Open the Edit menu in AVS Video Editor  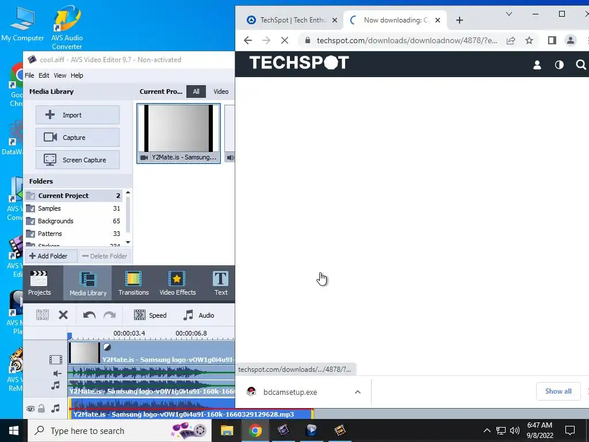click(x=44, y=75)
